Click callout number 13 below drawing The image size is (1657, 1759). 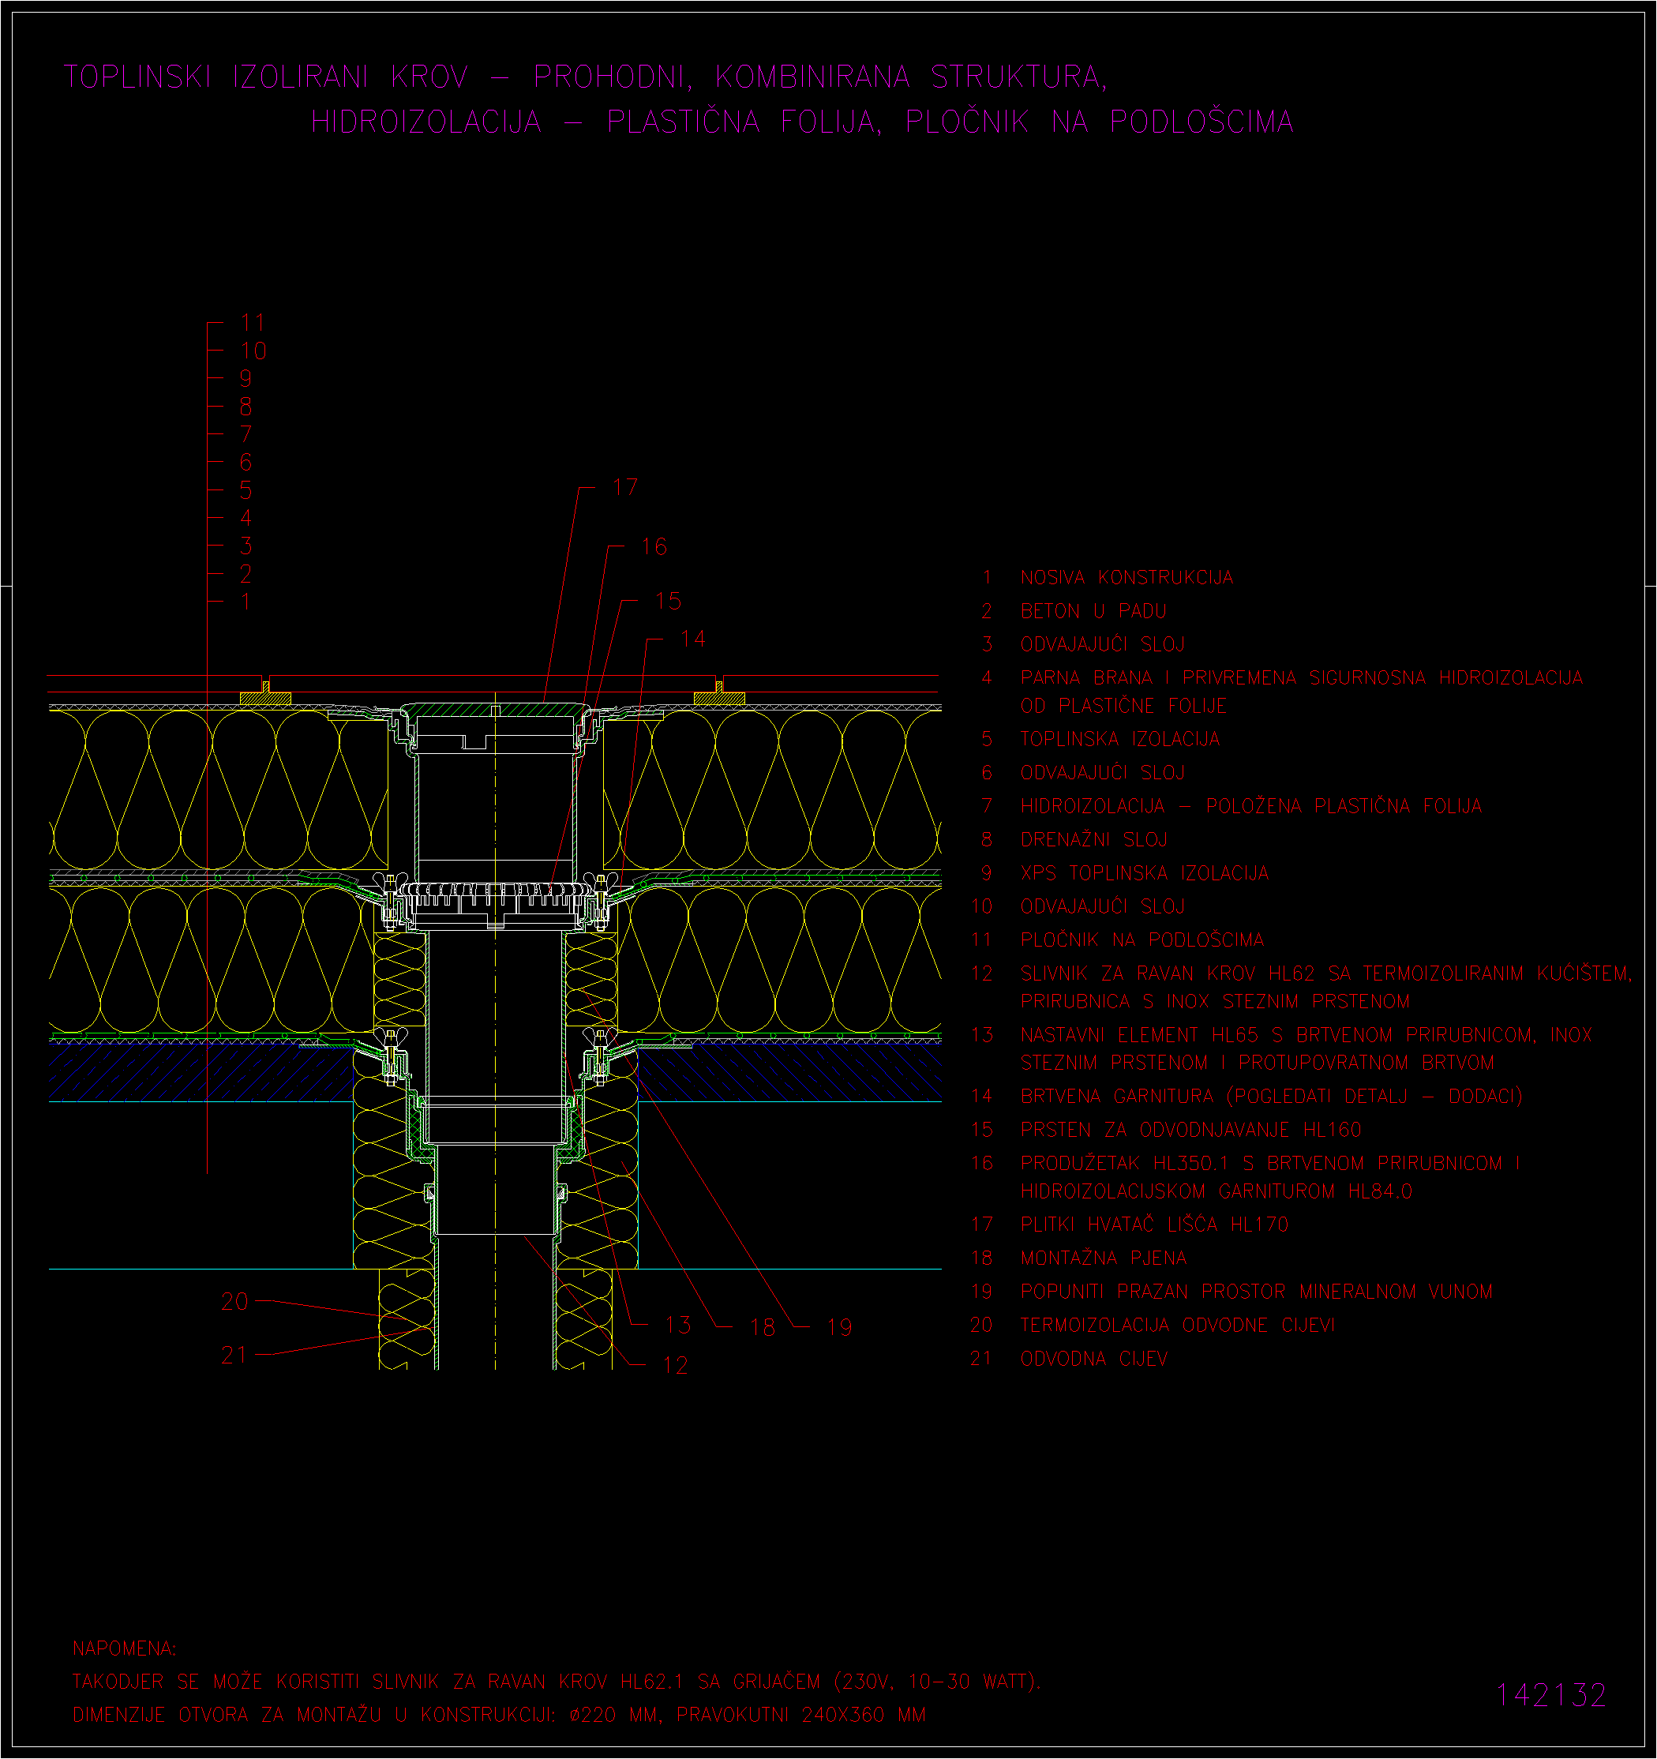pos(677,1325)
